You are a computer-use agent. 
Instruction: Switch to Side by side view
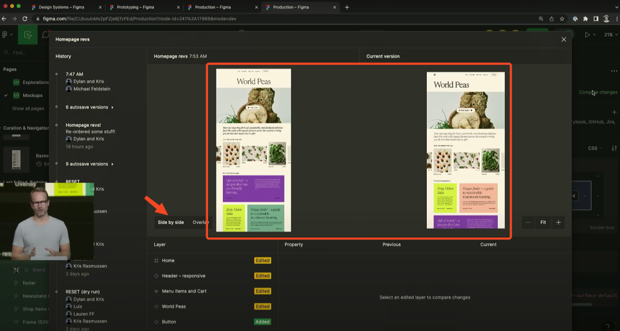coord(171,223)
